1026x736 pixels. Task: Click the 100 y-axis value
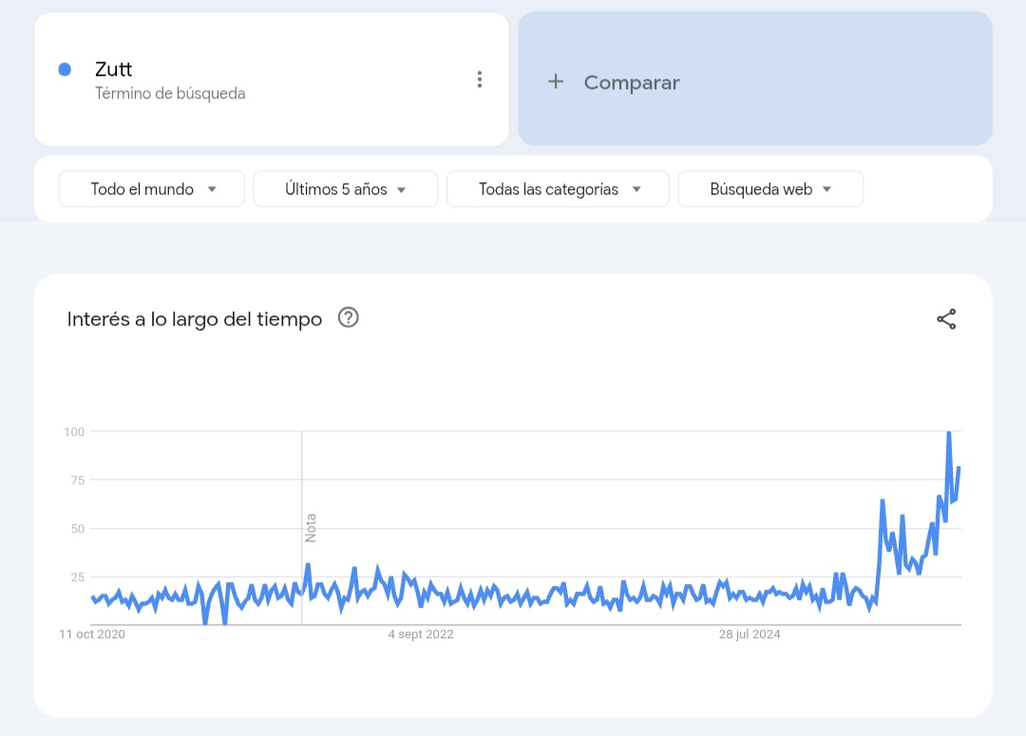pyautogui.click(x=74, y=432)
